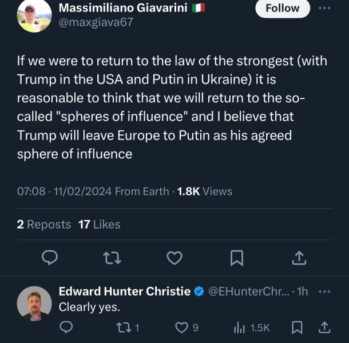Open more options for main tweet
Screen dimensions: 349x343
324,8
